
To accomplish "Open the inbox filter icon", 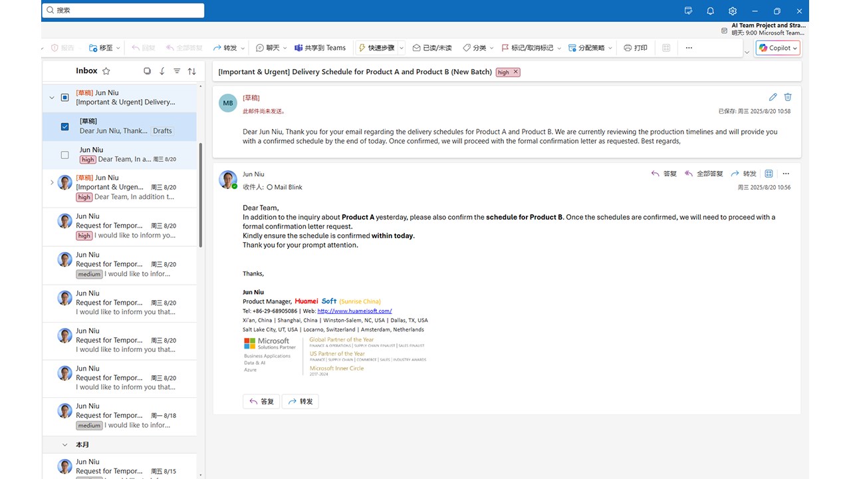I will click(x=177, y=71).
